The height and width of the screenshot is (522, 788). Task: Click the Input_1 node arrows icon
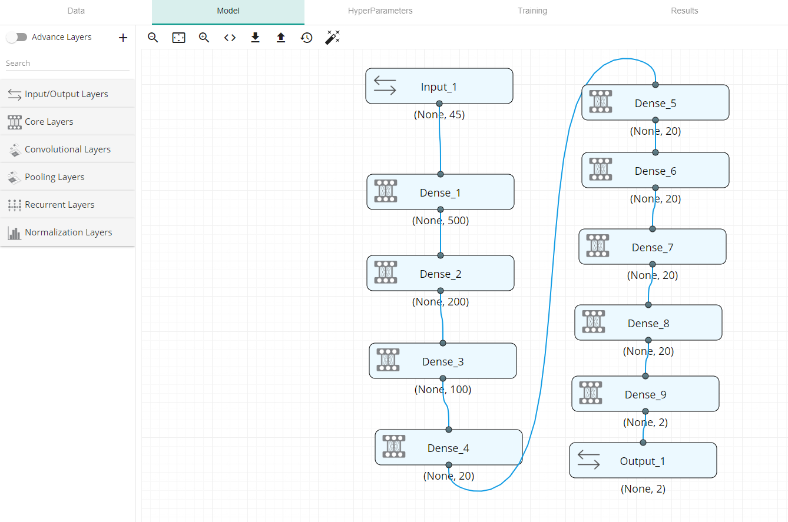point(385,86)
